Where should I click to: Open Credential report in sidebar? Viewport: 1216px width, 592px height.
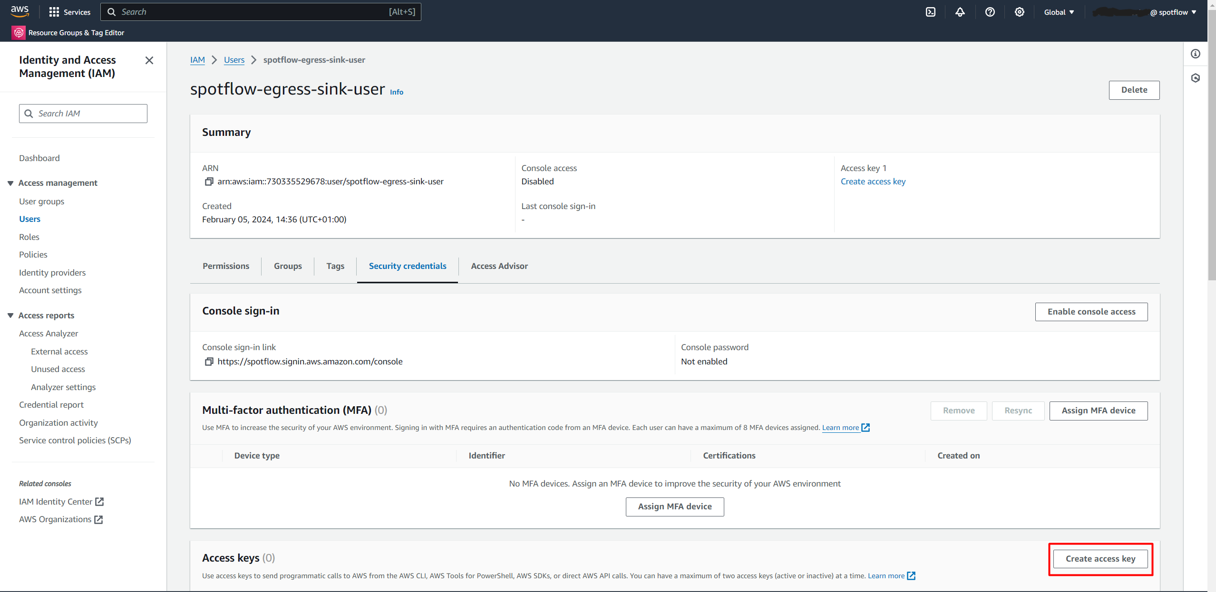(51, 405)
